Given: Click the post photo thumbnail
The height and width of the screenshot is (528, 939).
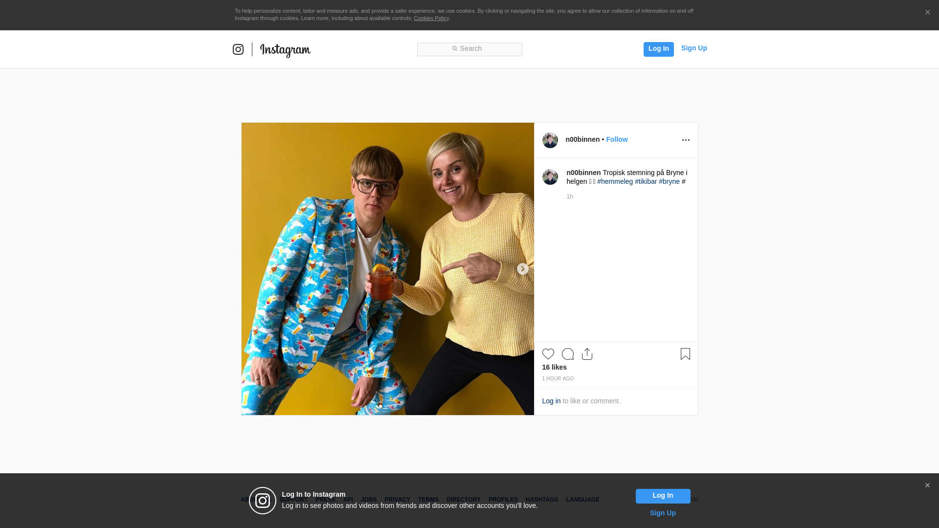Looking at the screenshot, I should coord(387,269).
